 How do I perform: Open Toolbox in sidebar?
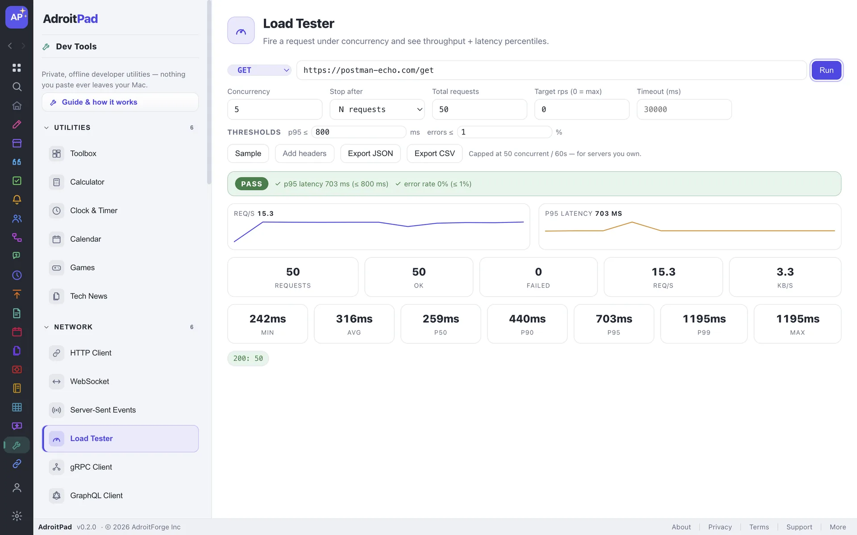(x=121, y=153)
